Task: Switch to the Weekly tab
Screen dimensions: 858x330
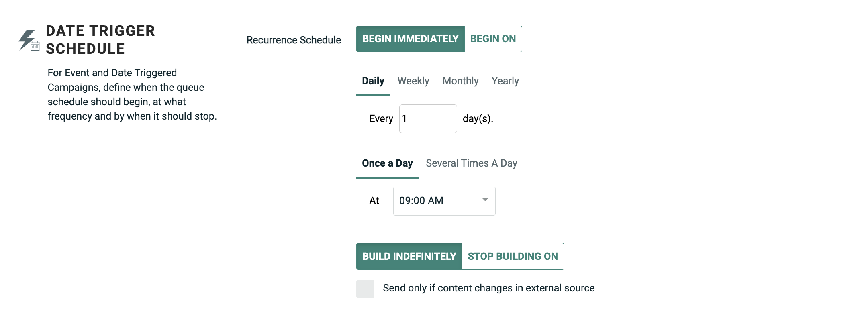Action: [413, 81]
